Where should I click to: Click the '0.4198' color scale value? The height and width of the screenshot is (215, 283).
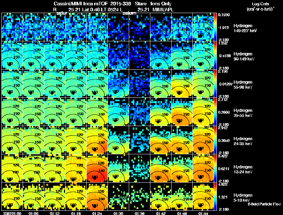tap(225, 56)
